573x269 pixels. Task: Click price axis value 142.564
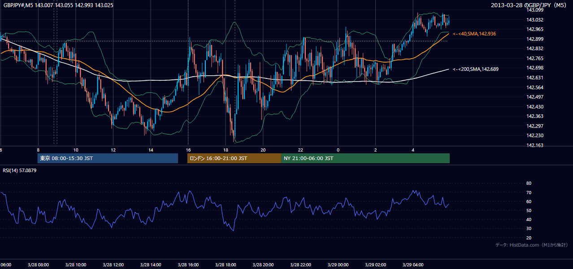click(x=535, y=87)
